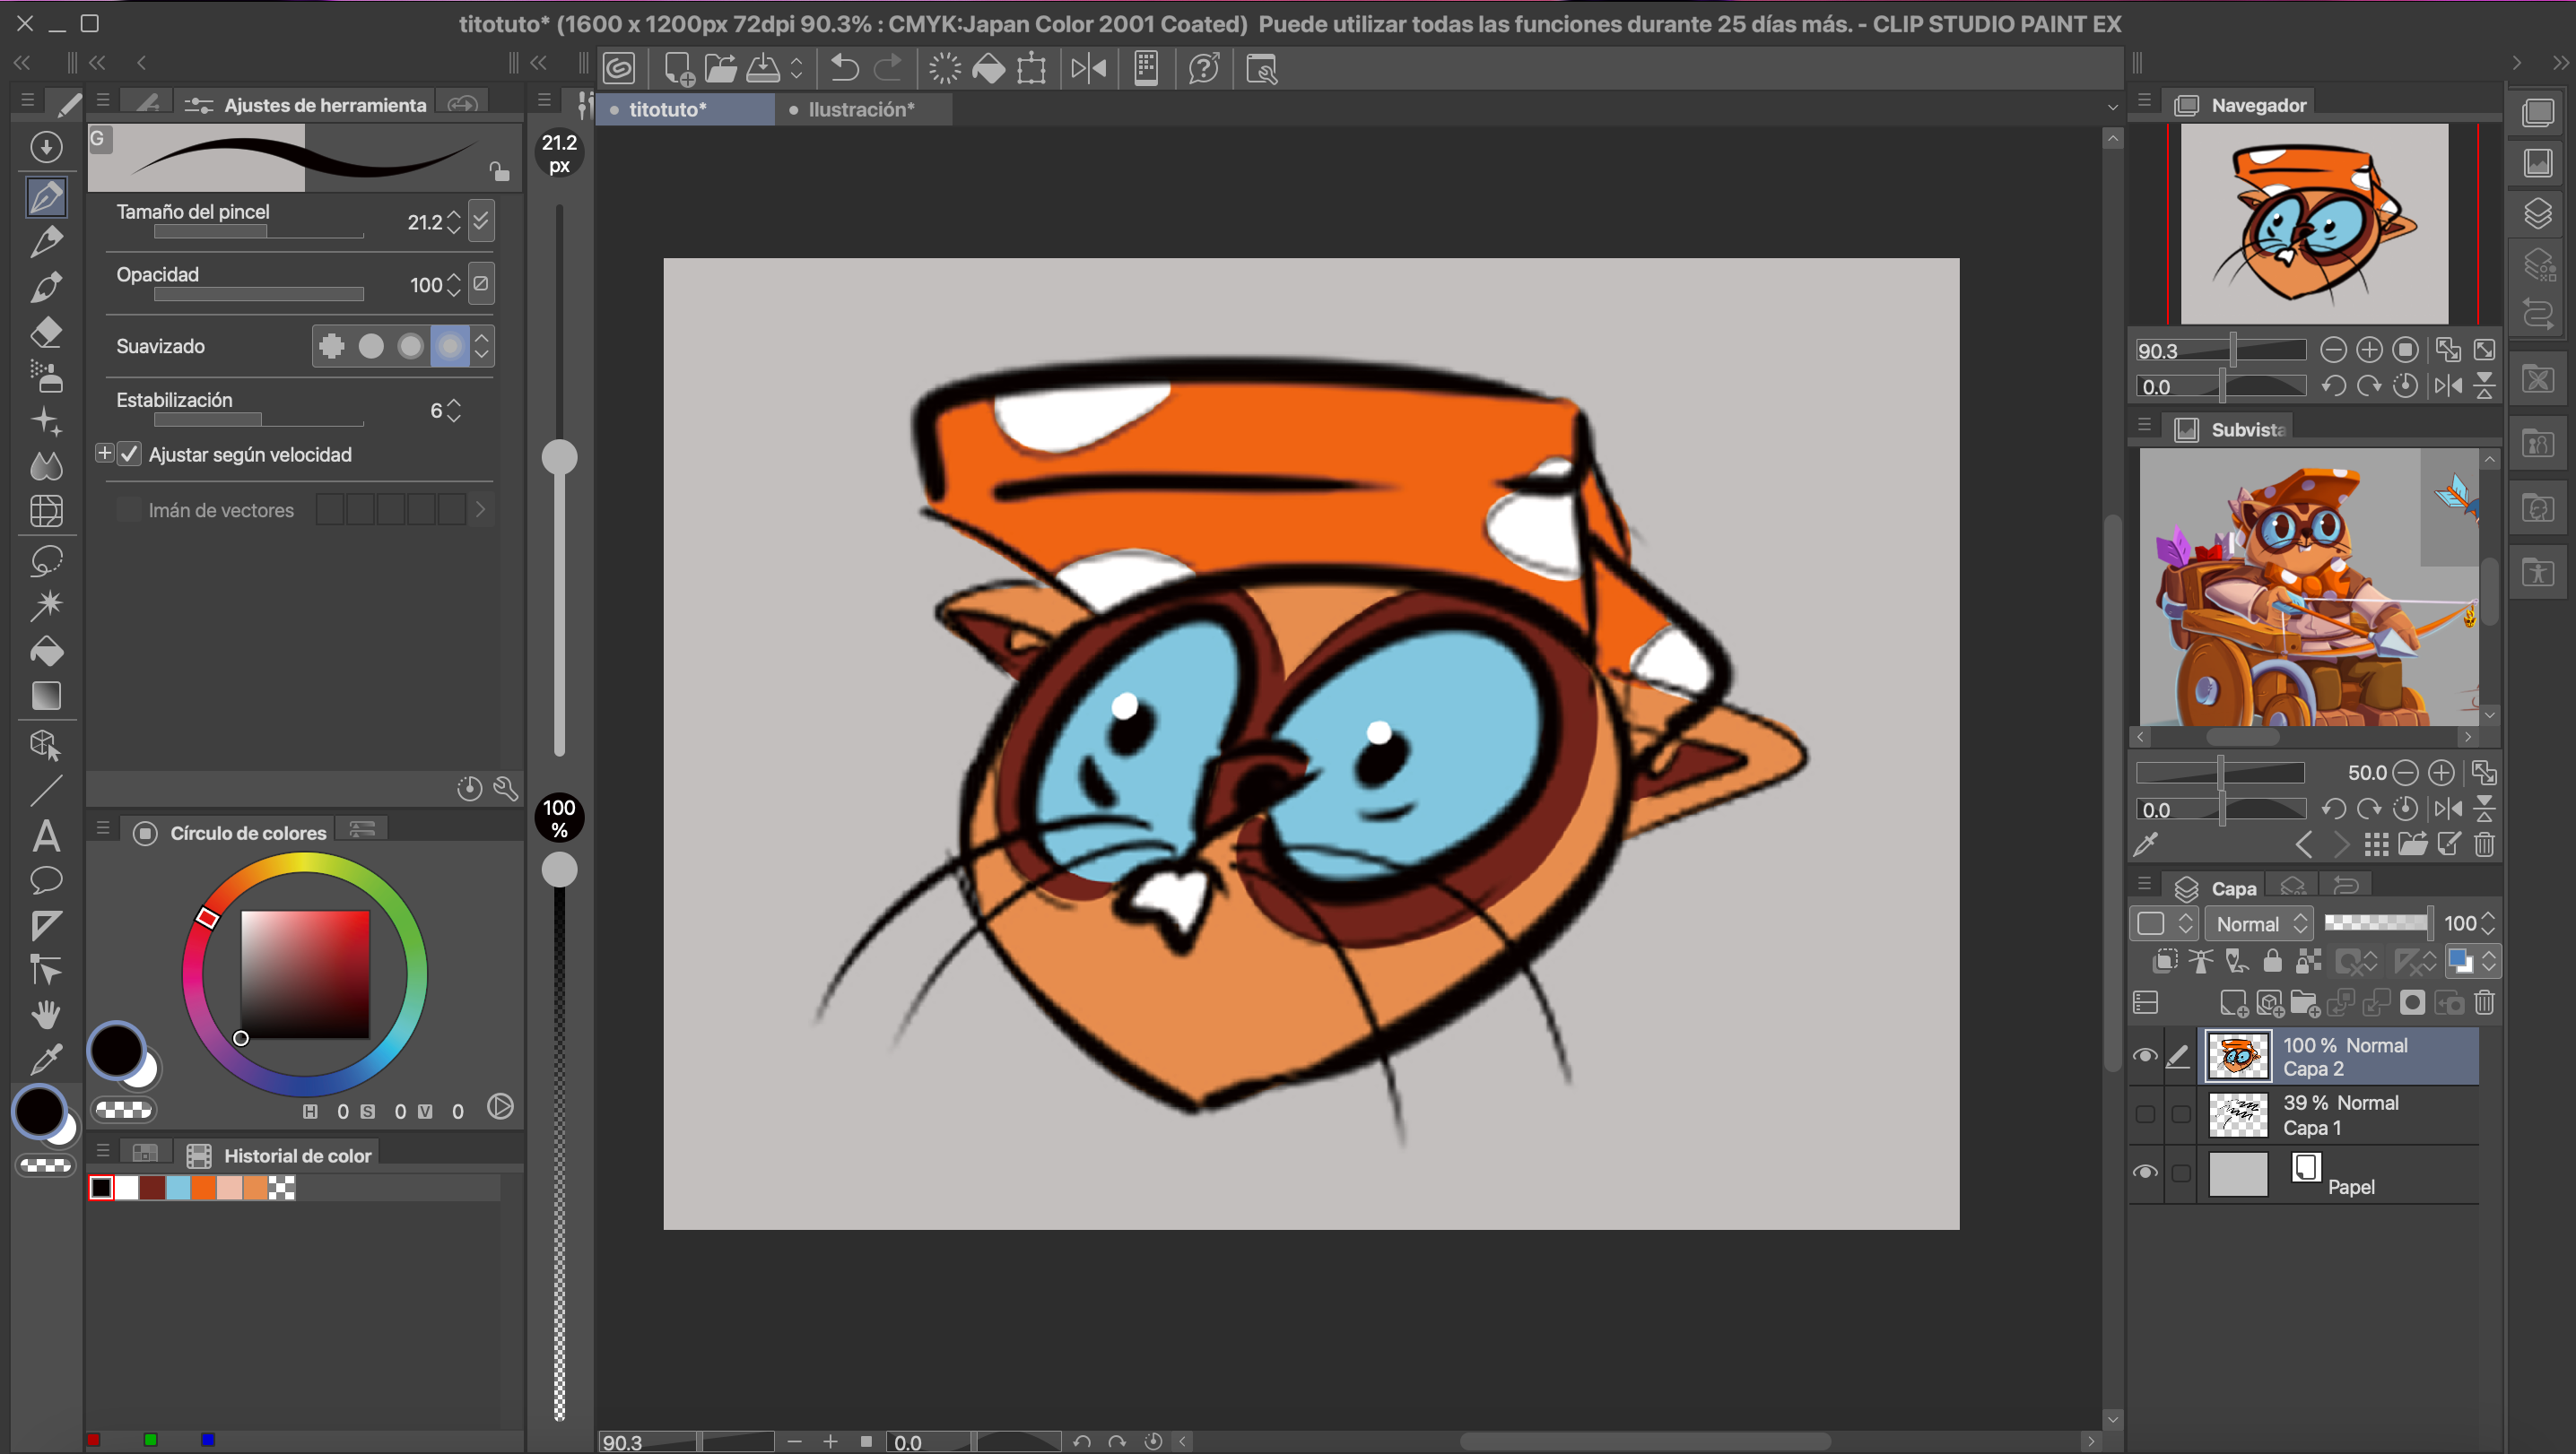Click the delete layer trash icon

[2485, 1002]
